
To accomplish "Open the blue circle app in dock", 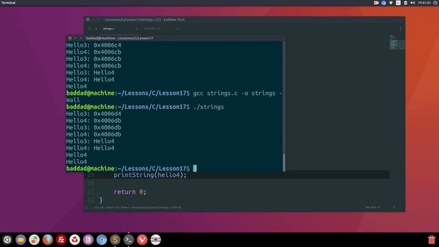I will point(102,239).
